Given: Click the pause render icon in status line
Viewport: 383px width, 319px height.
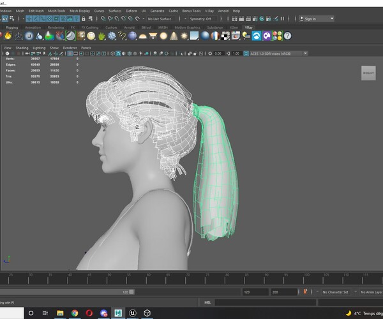Looking at the screenshot, I should [x=282, y=19].
